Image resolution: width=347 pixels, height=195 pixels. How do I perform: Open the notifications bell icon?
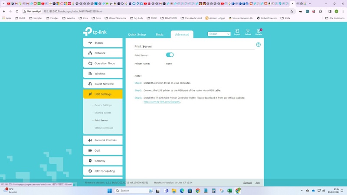click(x=342, y=191)
